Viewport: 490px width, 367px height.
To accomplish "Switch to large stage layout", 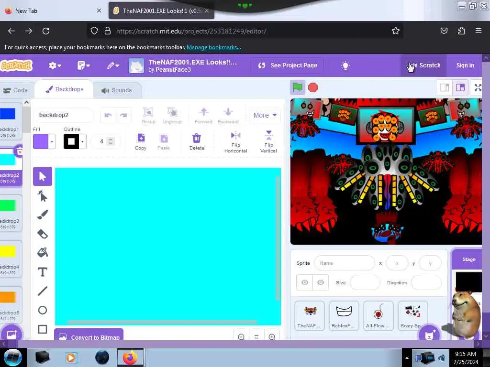I will [x=460, y=87].
